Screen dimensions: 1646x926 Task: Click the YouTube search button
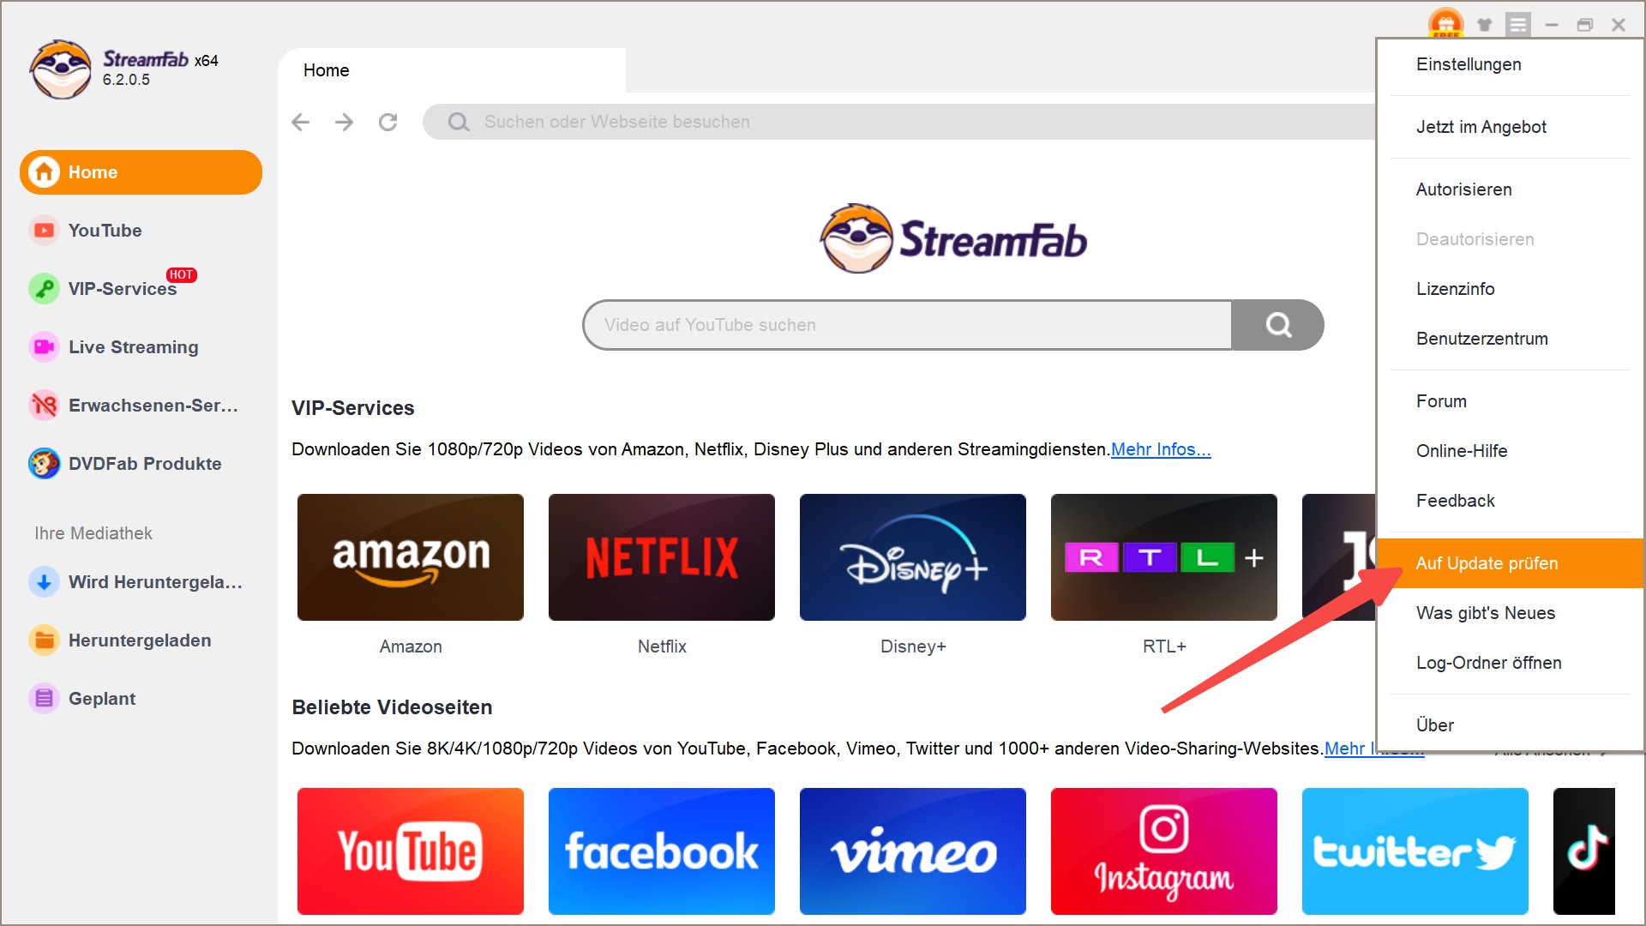[1278, 325]
